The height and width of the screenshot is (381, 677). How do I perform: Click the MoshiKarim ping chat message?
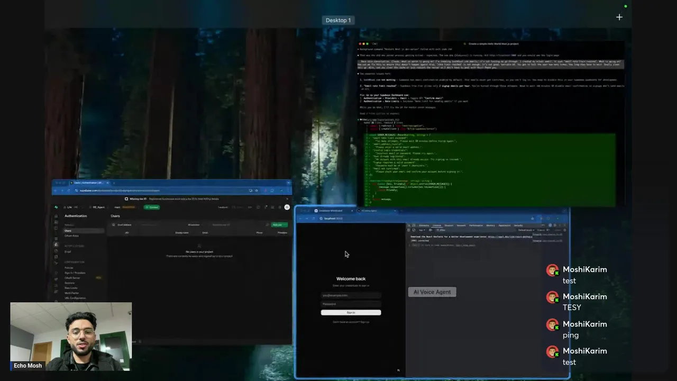[x=577, y=329]
